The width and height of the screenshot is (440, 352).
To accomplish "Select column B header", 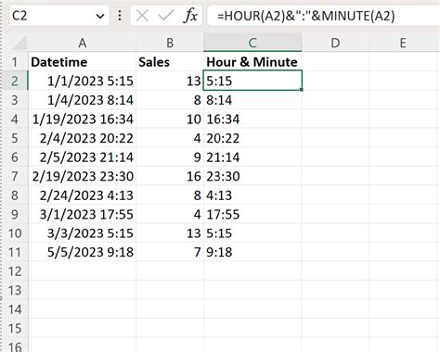I will click(x=170, y=43).
